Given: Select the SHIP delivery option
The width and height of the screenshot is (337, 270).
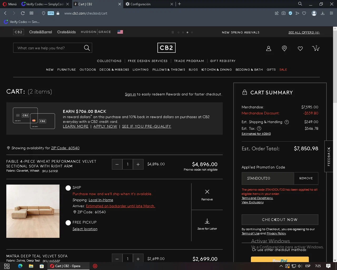Looking at the screenshot, I should coord(68,188).
